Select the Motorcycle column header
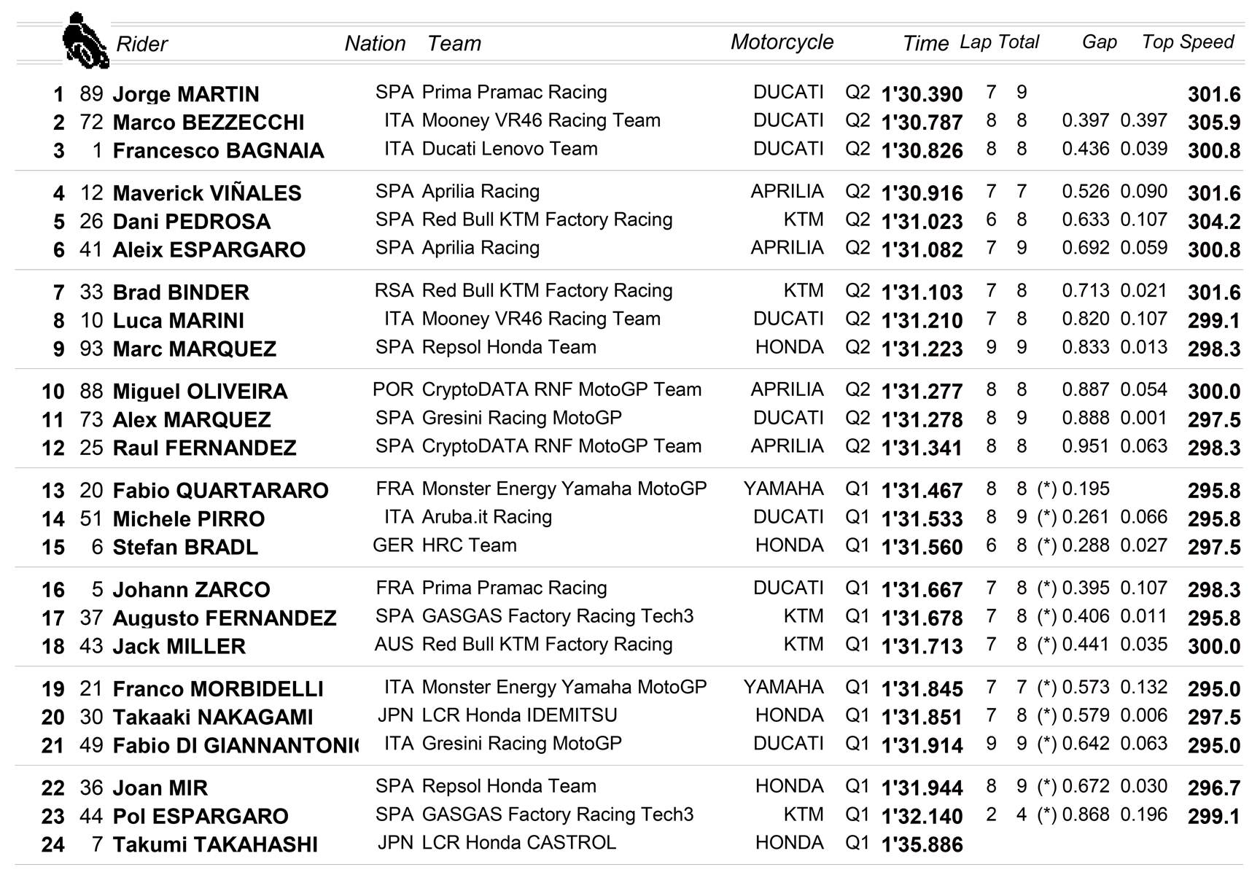The image size is (1260, 875). tap(782, 42)
